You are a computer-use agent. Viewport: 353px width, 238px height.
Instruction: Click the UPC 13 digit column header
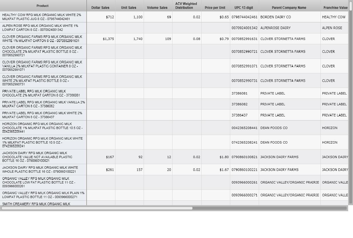[x=244, y=8]
